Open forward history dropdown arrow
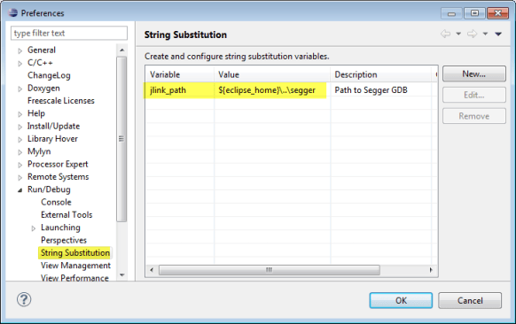516x324 pixels. (485, 34)
